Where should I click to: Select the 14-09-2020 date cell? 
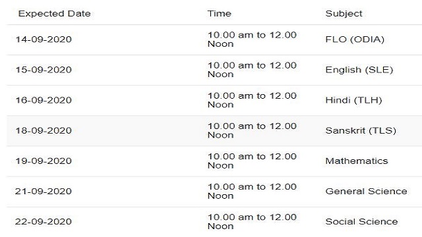point(44,39)
